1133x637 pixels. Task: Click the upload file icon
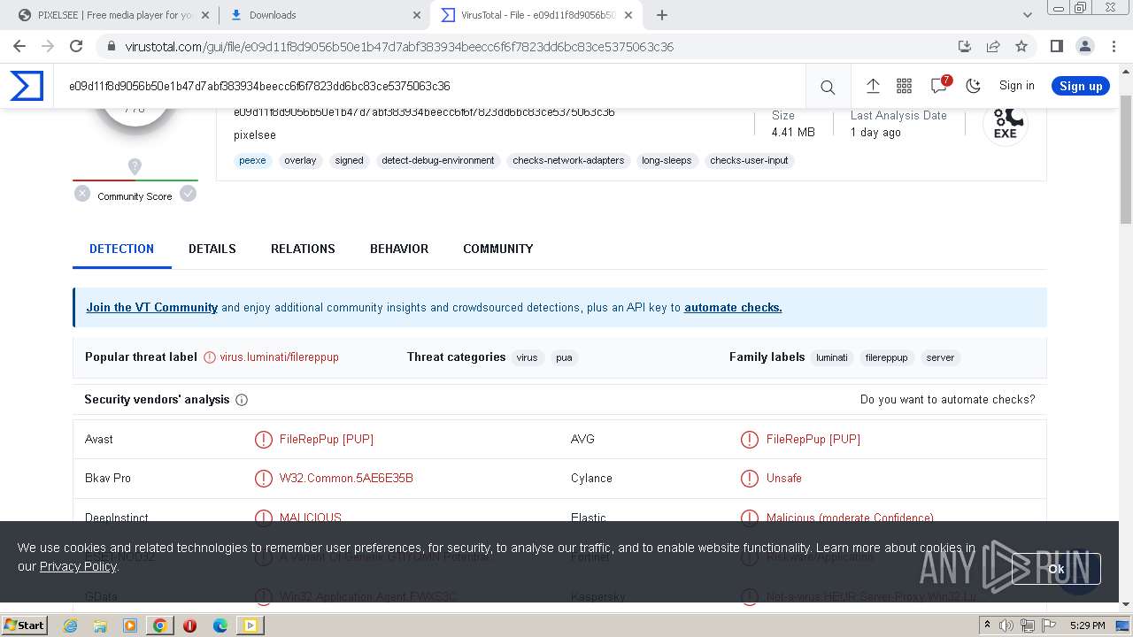[x=873, y=86]
